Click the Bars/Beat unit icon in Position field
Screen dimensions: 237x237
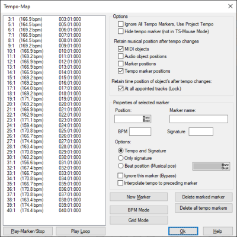pyautogui.click(x=146, y=119)
